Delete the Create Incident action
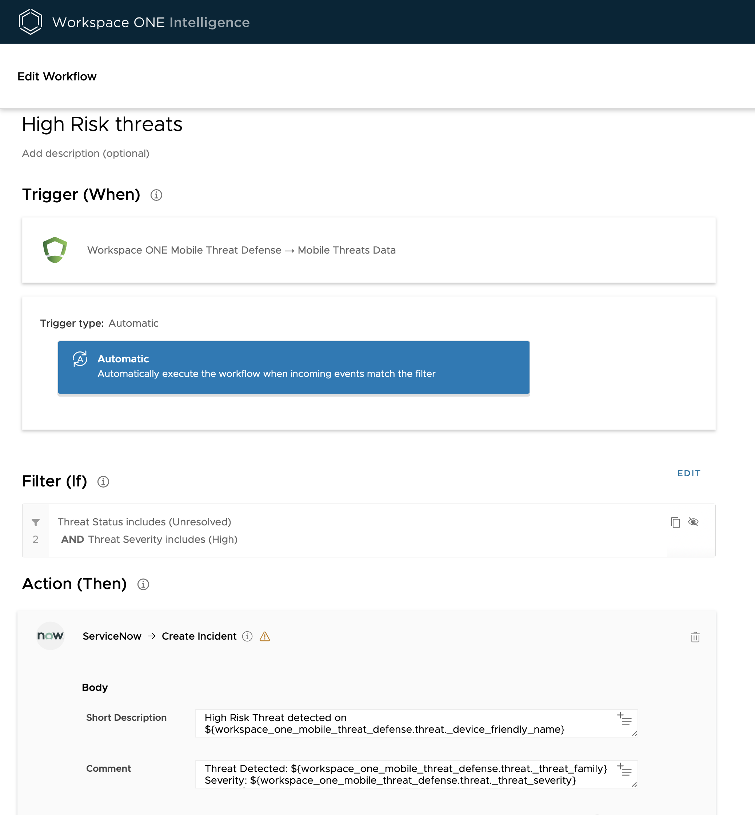The height and width of the screenshot is (815, 755). tap(696, 637)
